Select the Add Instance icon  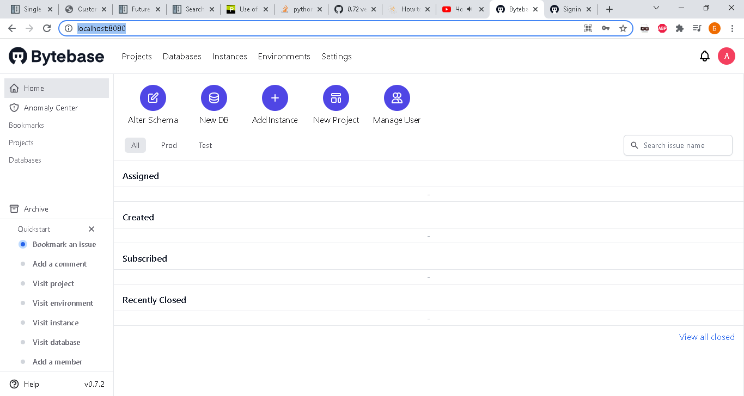tap(275, 98)
